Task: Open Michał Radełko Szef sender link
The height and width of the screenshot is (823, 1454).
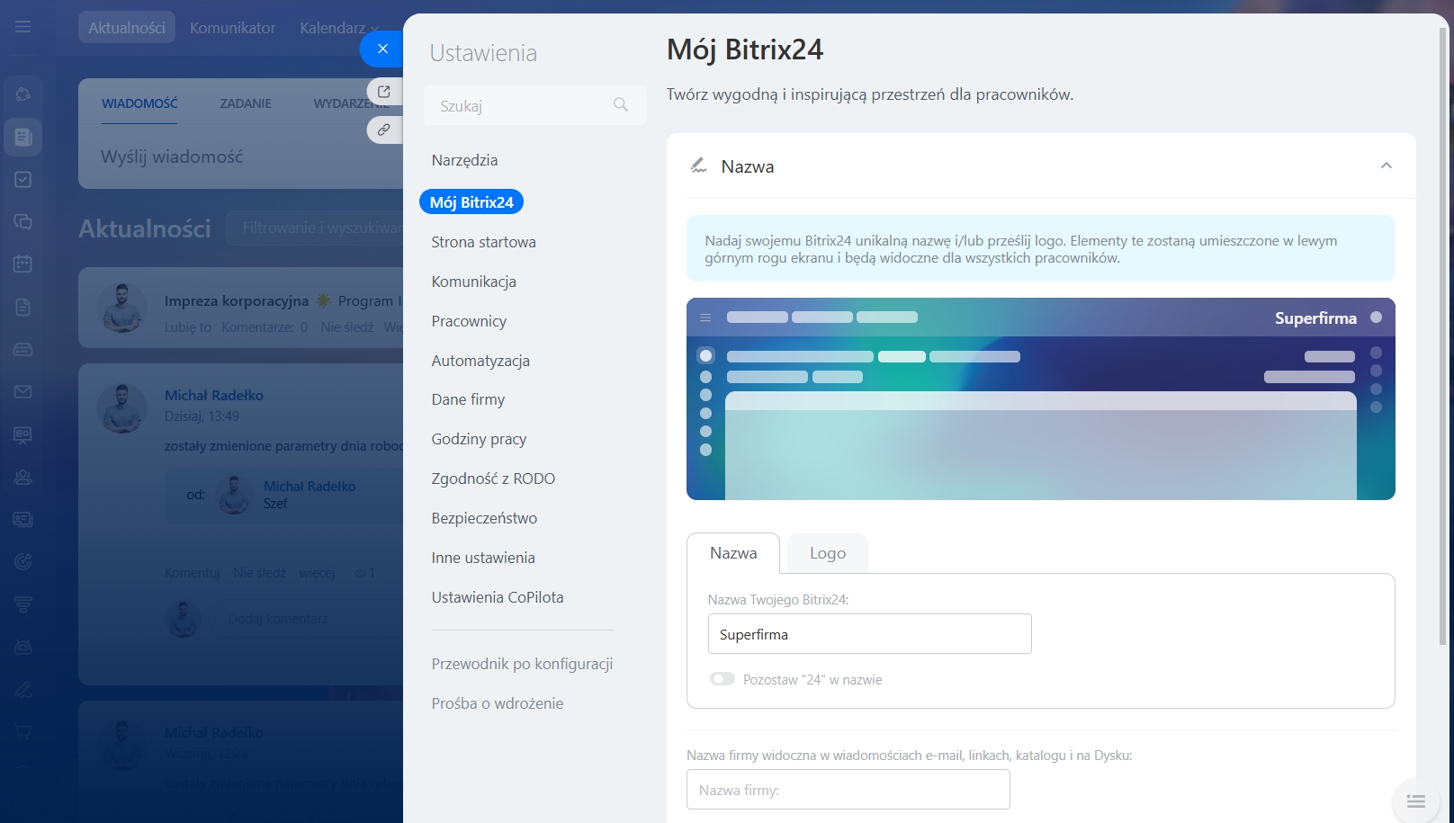Action: (x=310, y=486)
